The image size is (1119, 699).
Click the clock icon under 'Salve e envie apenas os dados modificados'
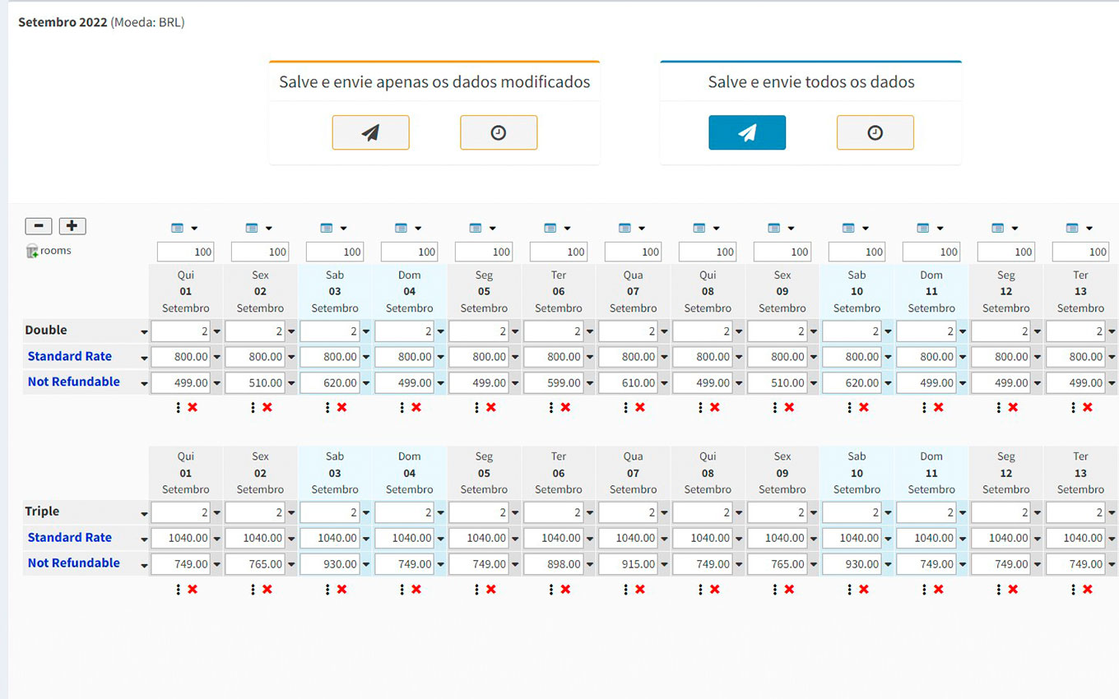pos(498,132)
